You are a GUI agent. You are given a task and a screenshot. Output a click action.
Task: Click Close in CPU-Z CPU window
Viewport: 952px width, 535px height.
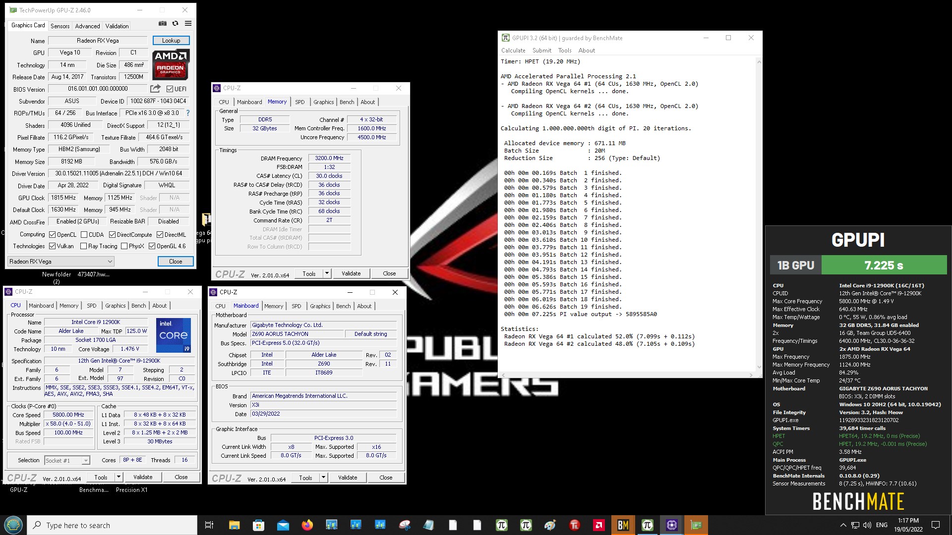[x=181, y=477]
